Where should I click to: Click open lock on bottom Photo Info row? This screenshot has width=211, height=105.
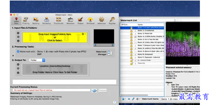[132, 64]
